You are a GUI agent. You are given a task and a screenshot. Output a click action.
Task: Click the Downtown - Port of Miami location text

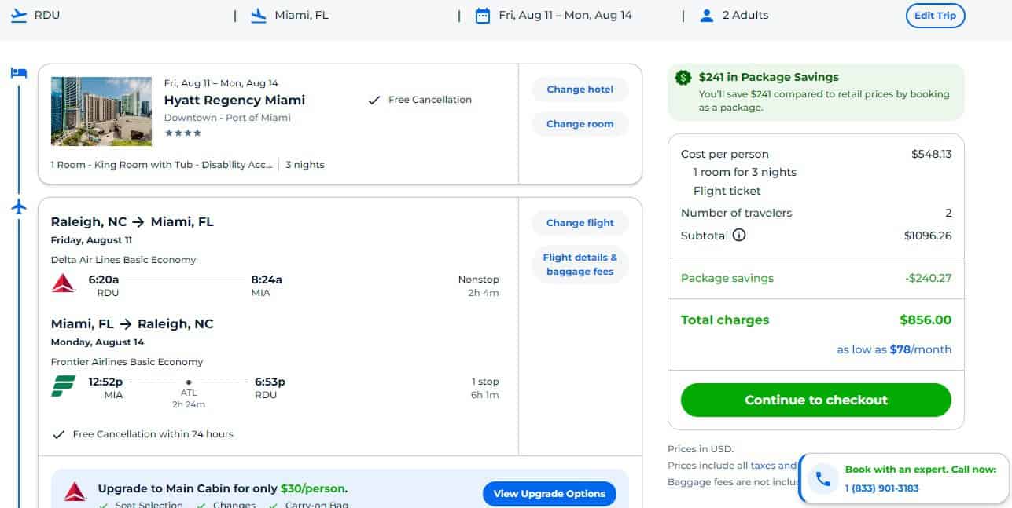pyautogui.click(x=227, y=118)
